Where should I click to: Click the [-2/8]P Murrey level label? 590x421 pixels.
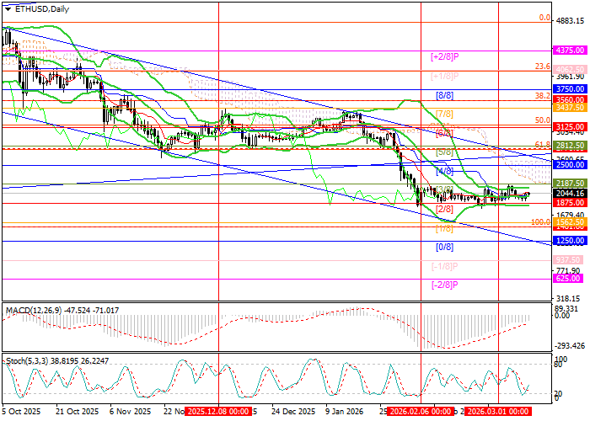pyautogui.click(x=443, y=285)
